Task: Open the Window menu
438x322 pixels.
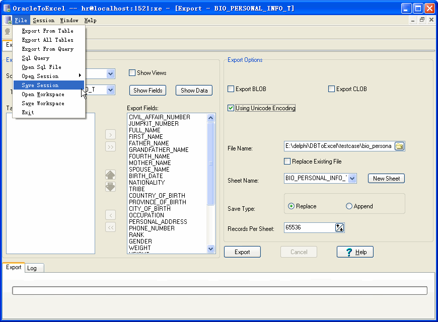Action: (x=69, y=21)
